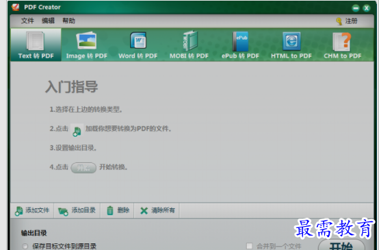Click 添加目录 to add a folder
379x250 pixels.
point(77,210)
